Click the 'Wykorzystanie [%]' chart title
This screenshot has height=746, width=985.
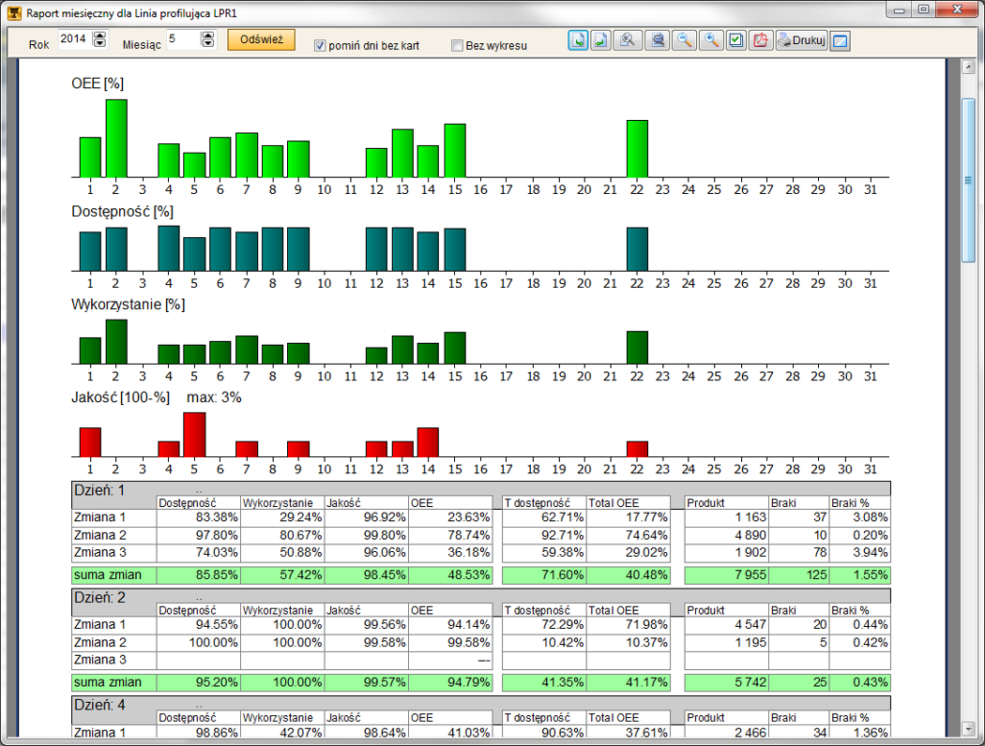click(x=129, y=305)
